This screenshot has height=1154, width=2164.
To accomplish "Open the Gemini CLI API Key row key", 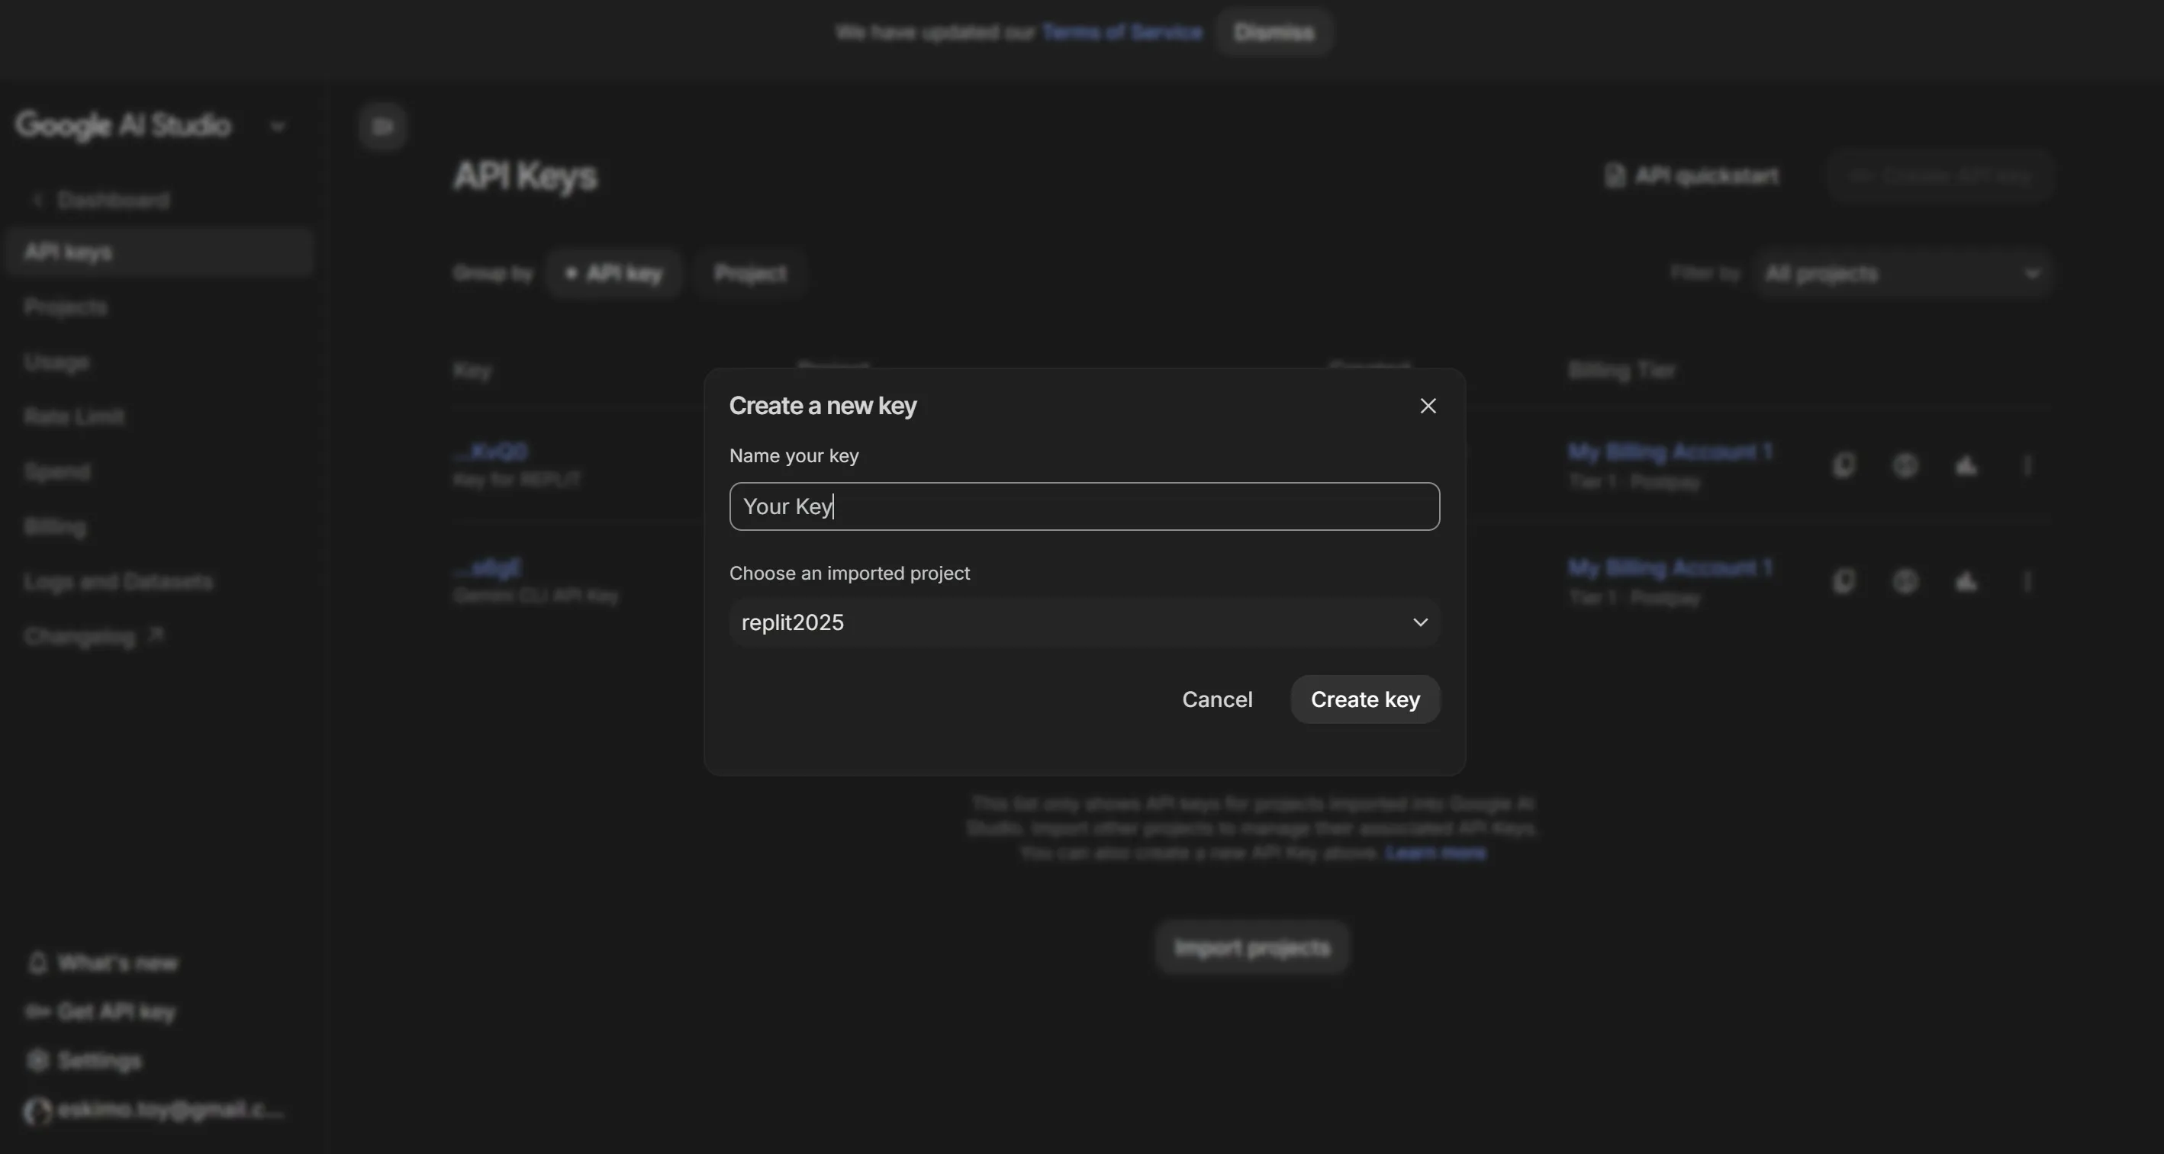I will click(488, 568).
